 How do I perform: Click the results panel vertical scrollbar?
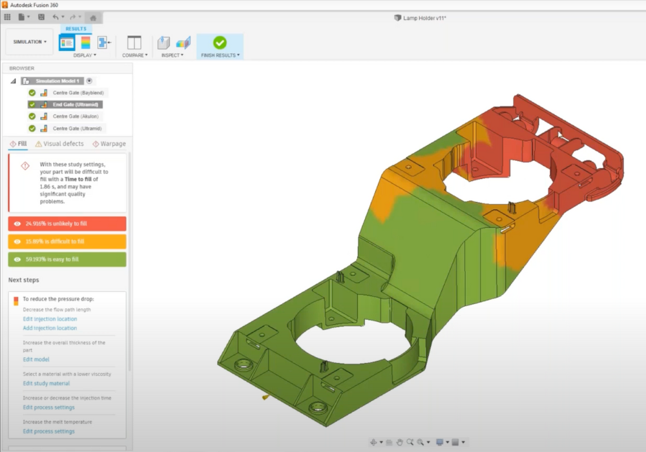[x=129, y=262]
